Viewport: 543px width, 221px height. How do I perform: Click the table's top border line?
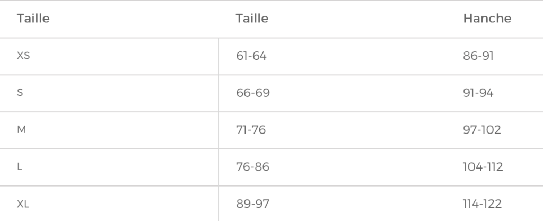click(x=271, y=1)
